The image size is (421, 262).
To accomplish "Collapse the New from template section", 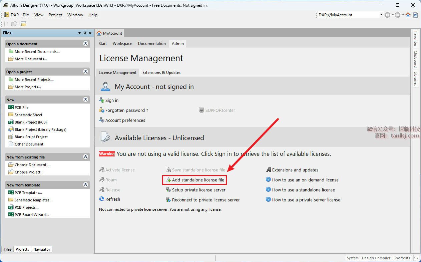I will 86,185.
